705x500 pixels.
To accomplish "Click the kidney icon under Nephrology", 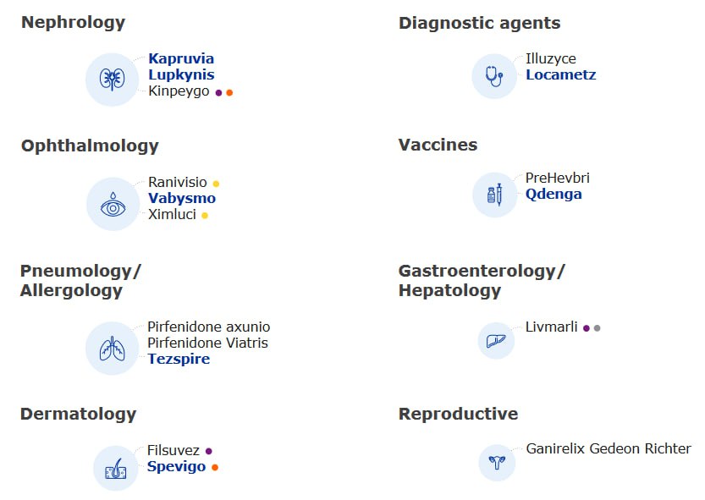I will pos(112,80).
